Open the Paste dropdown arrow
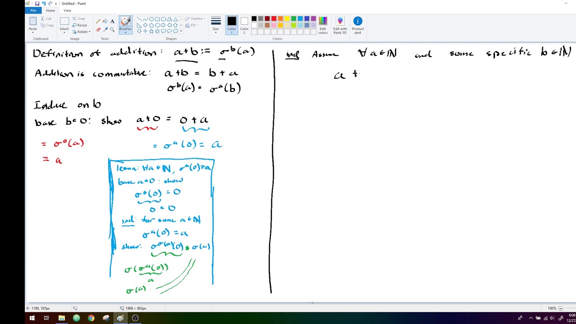Viewport: 576px width, 324px height. coord(33,33)
